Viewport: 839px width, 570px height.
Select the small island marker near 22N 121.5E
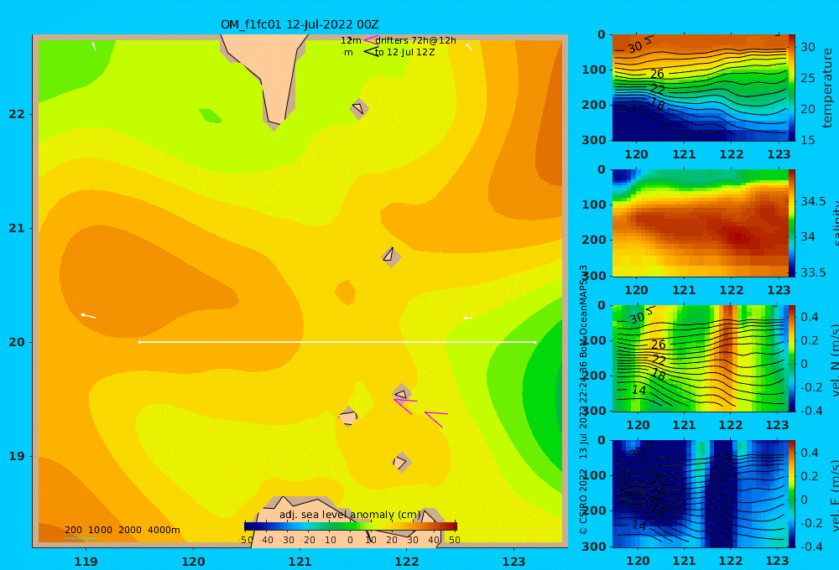pos(358,108)
